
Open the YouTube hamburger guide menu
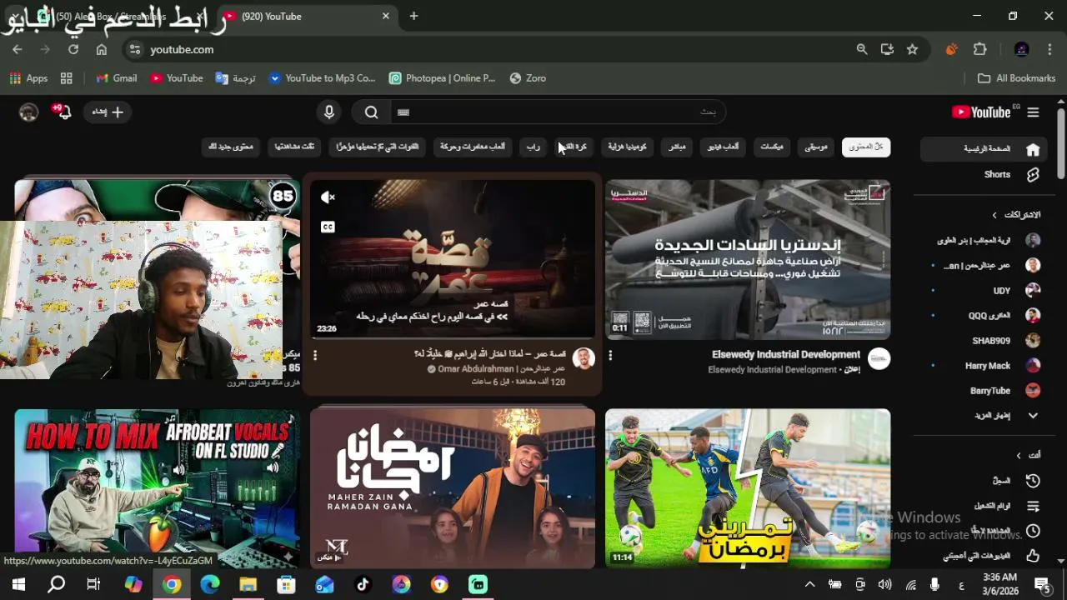click(x=1033, y=112)
